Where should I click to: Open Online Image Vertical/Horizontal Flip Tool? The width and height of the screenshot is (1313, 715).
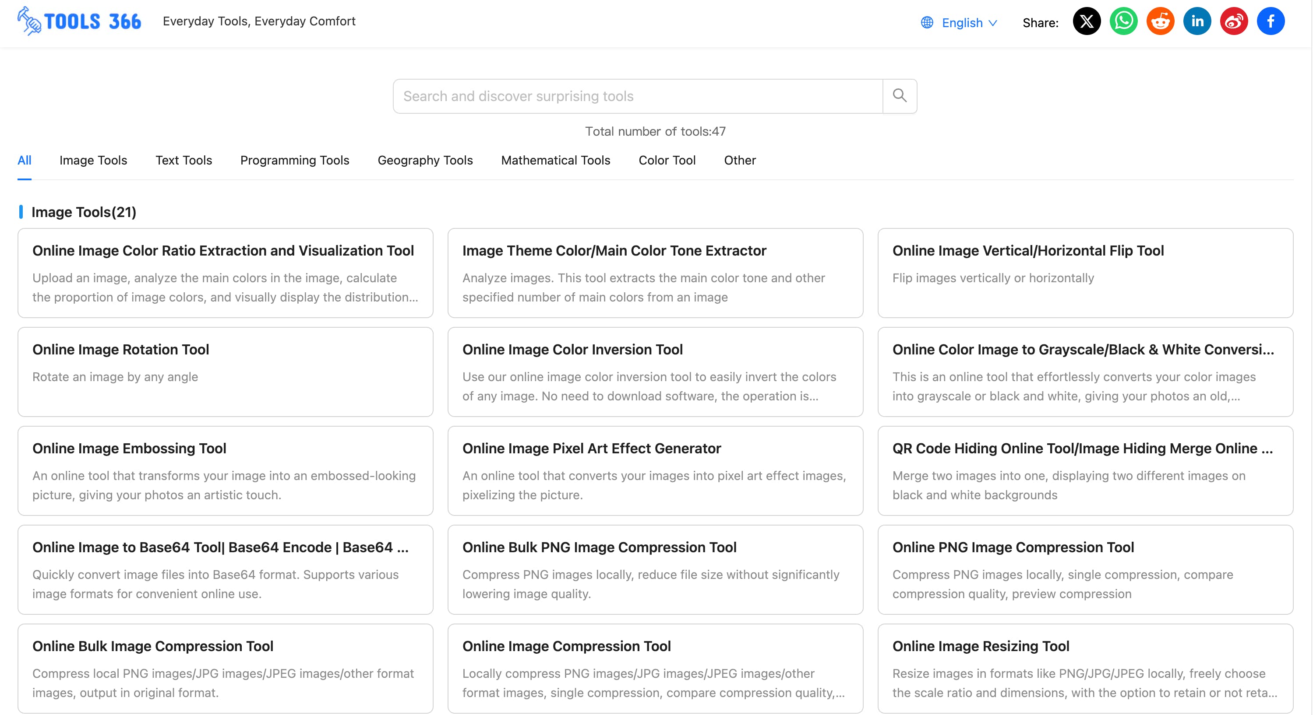click(1085, 273)
